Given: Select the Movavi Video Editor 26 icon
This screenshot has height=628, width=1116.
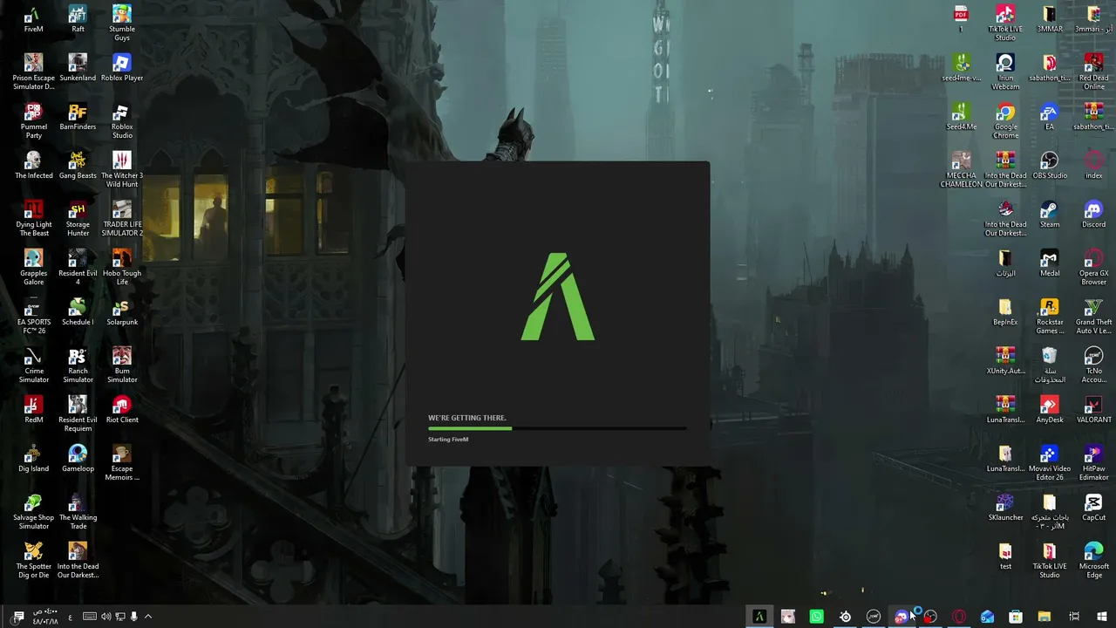Looking at the screenshot, I should click(x=1049, y=463).
